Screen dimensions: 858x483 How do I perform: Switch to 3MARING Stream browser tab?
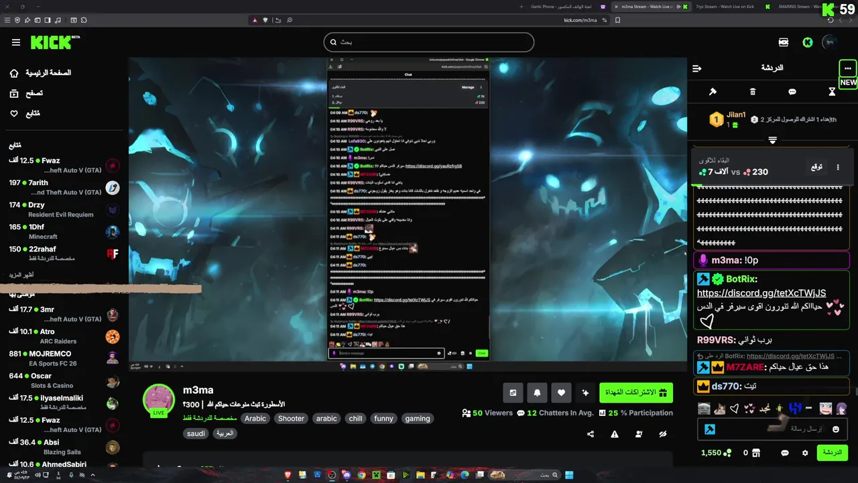799,7
